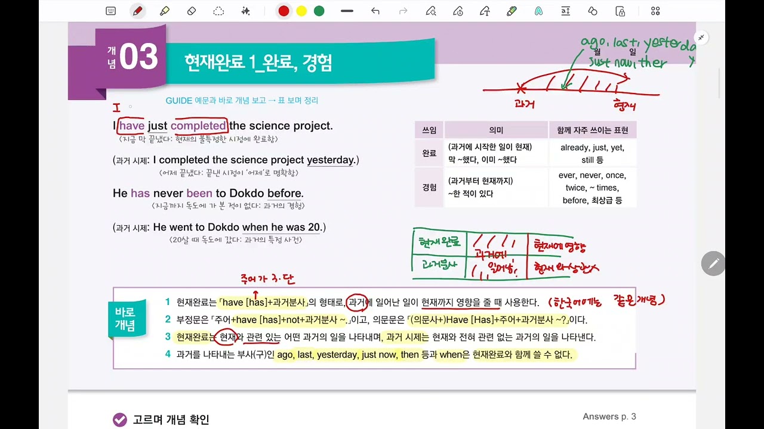Select the lasso selection tool
The height and width of the screenshot is (429, 764).
(218, 11)
